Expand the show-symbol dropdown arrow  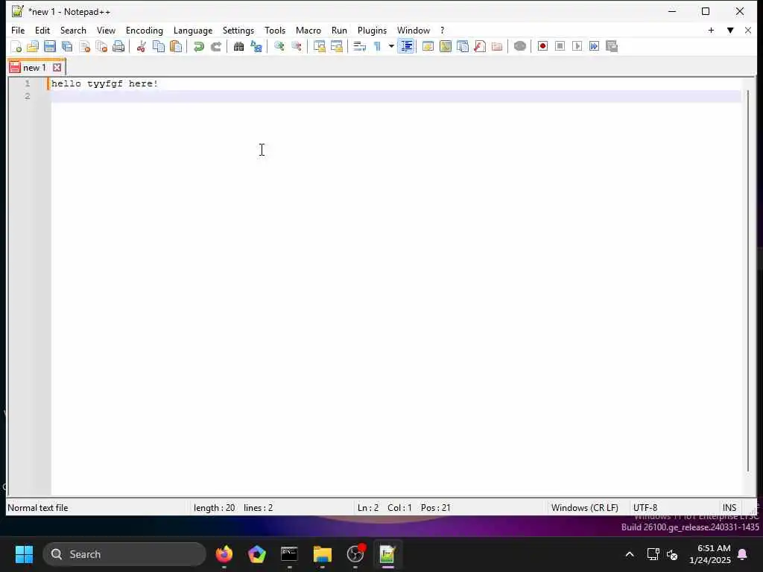tap(390, 46)
